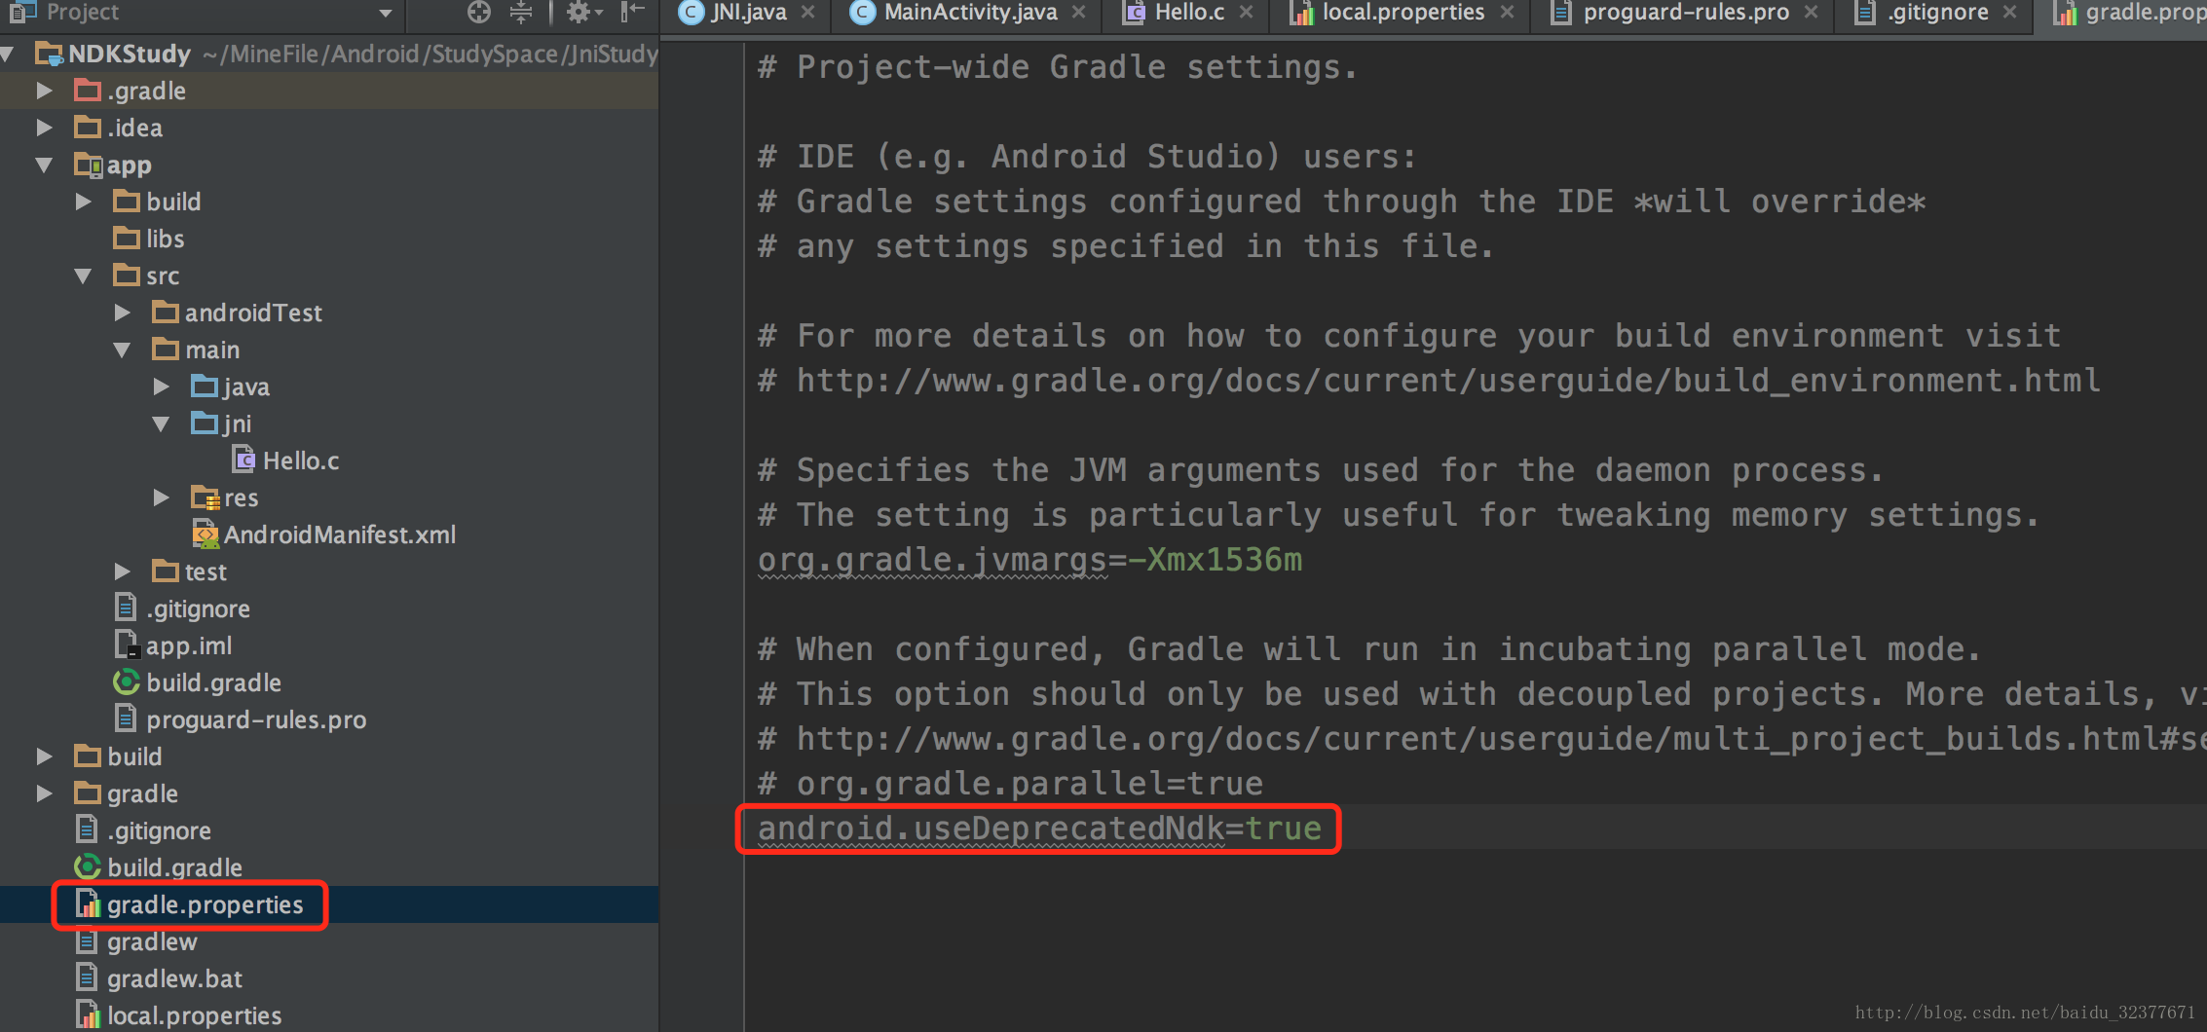Switch to the MainActivity.java tab
Screen dimensions: 2207x1032
click(x=970, y=13)
